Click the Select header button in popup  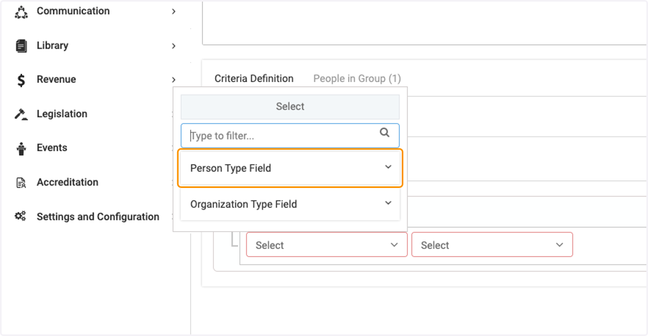pos(290,107)
